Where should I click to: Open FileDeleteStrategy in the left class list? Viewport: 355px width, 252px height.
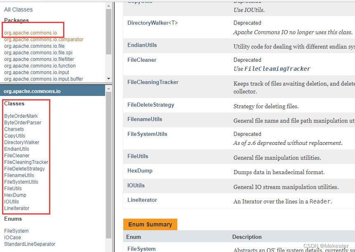24,168
